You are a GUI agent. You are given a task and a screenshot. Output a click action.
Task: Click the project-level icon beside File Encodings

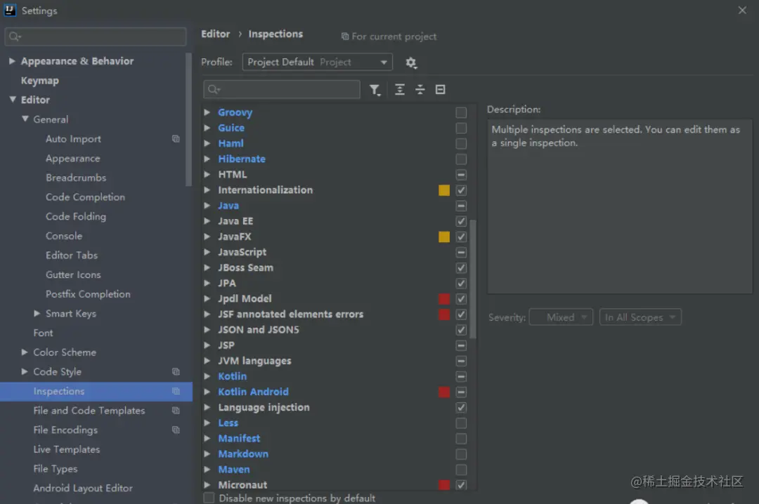point(176,430)
